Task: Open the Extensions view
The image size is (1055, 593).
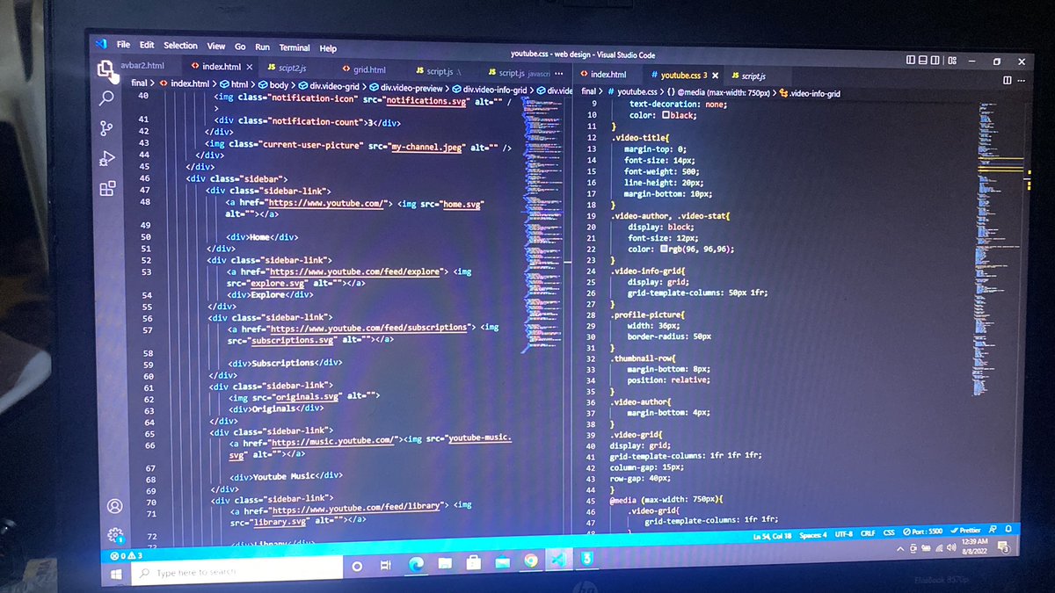Action: point(107,188)
